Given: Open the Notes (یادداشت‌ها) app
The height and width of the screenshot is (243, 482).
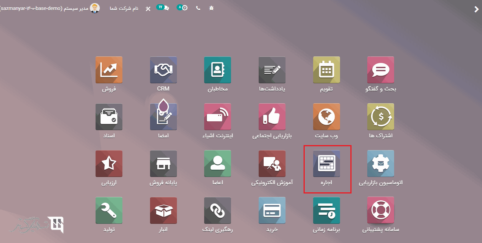Looking at the screenshot, I should (x=272, y=70).
